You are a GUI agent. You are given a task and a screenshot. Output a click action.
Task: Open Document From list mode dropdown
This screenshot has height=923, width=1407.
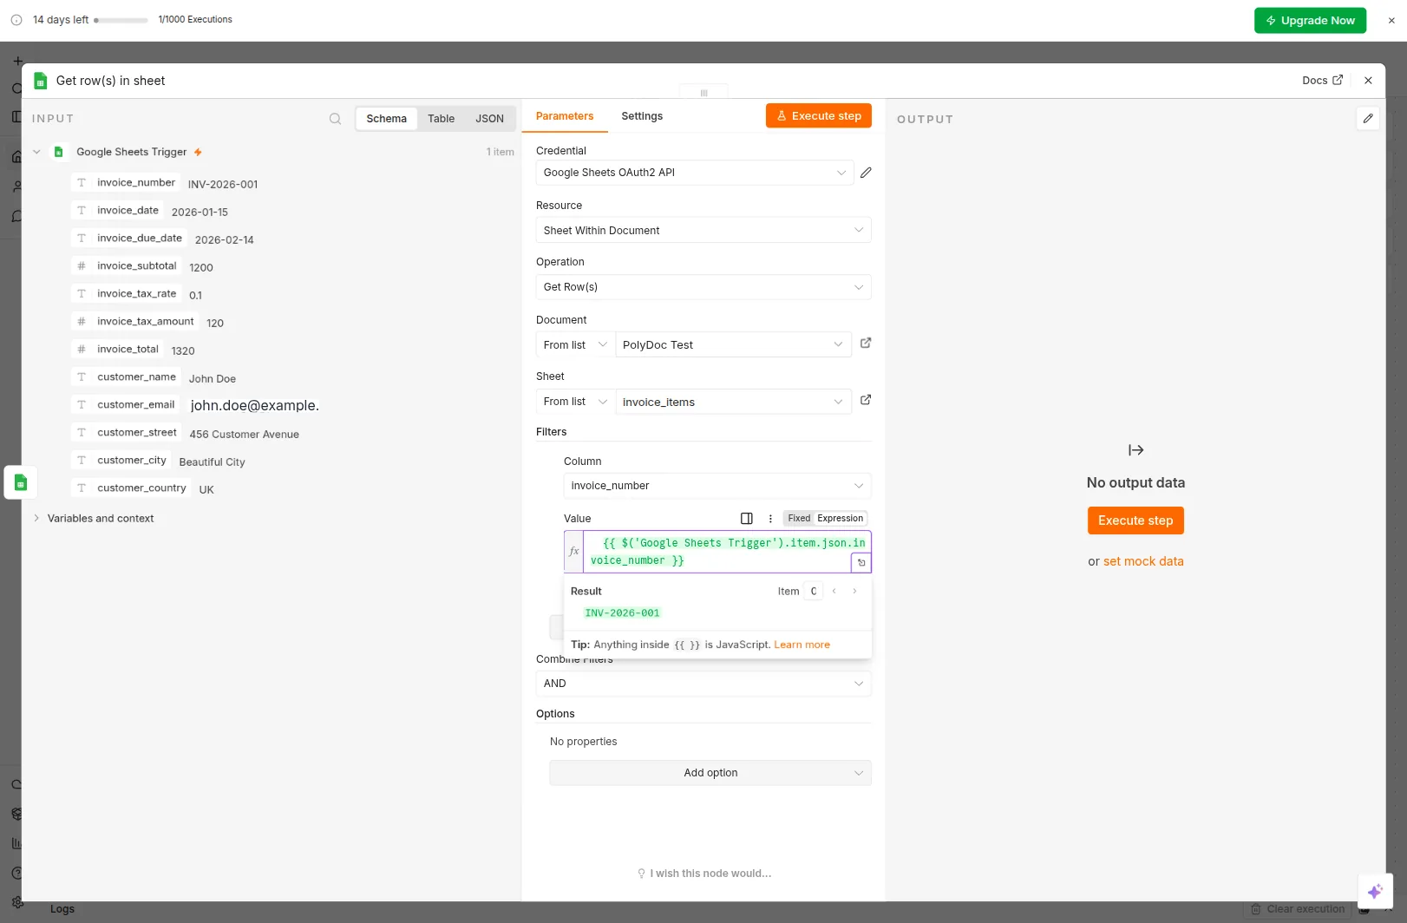pos(575,345)
